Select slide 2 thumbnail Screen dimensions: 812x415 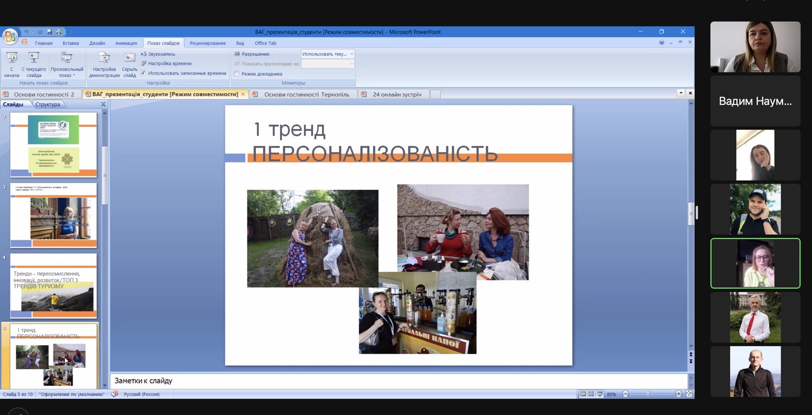coord(53,145)
